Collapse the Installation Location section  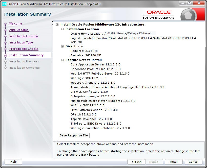pos(63,29)
